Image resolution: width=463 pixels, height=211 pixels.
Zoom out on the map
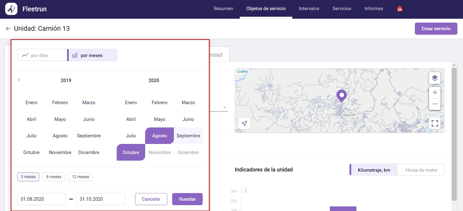click(x=434, y=104)
